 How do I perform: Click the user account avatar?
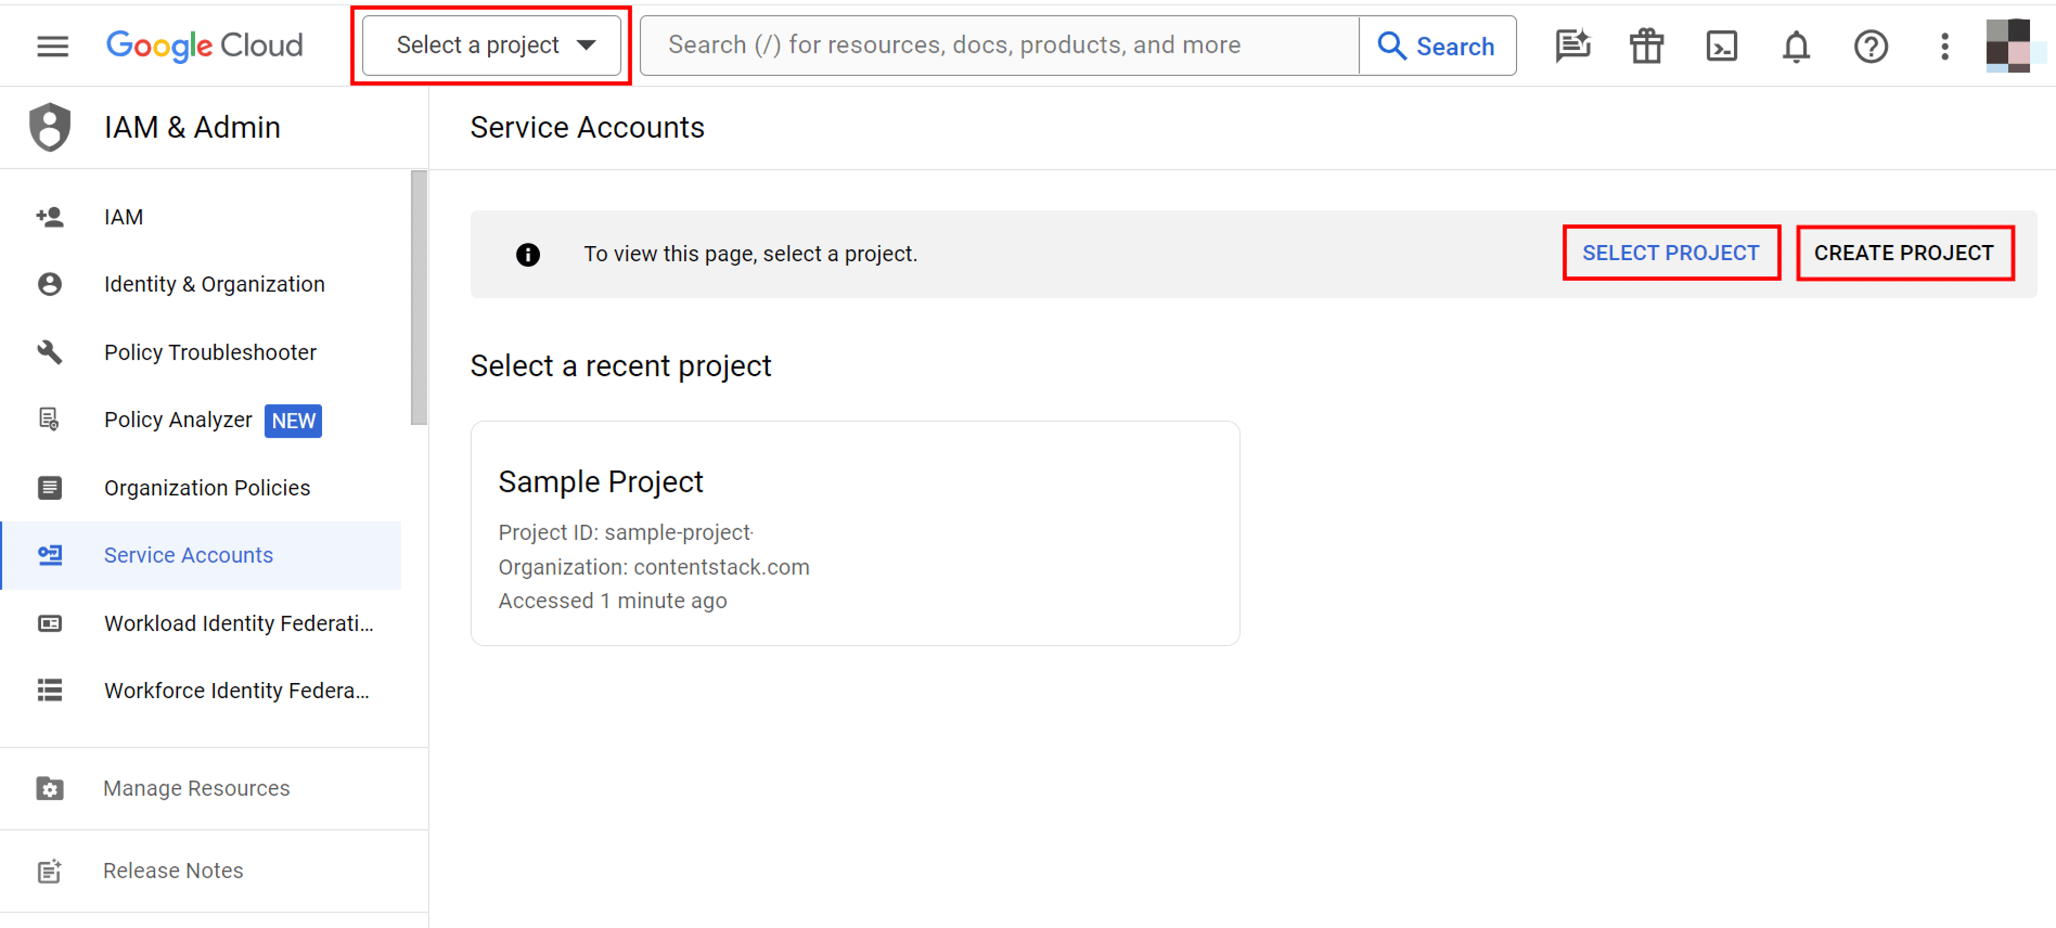(2008, 46)
